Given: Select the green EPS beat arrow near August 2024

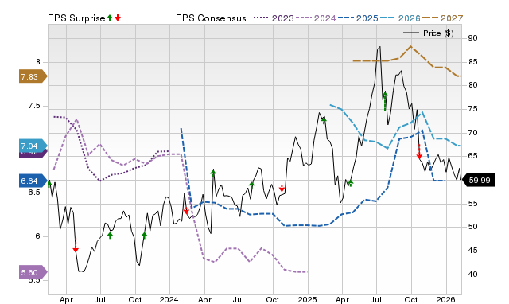Looking at the screenshot, I should [251, 185].
